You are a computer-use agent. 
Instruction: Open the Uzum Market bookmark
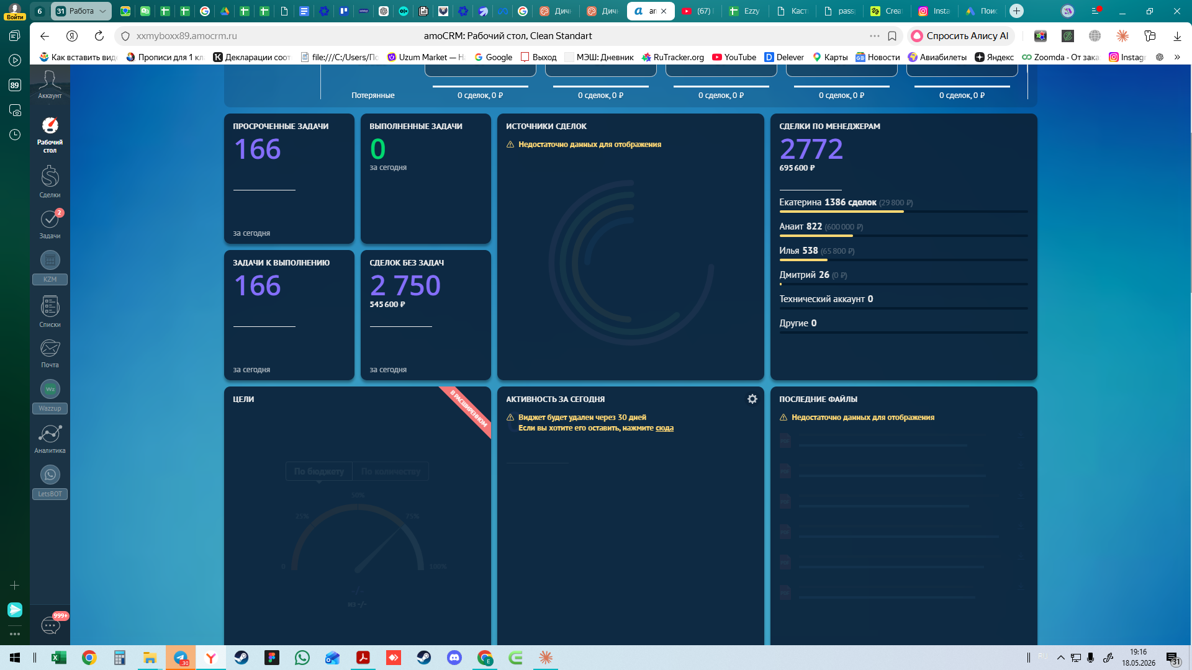[x=425, y=57]
